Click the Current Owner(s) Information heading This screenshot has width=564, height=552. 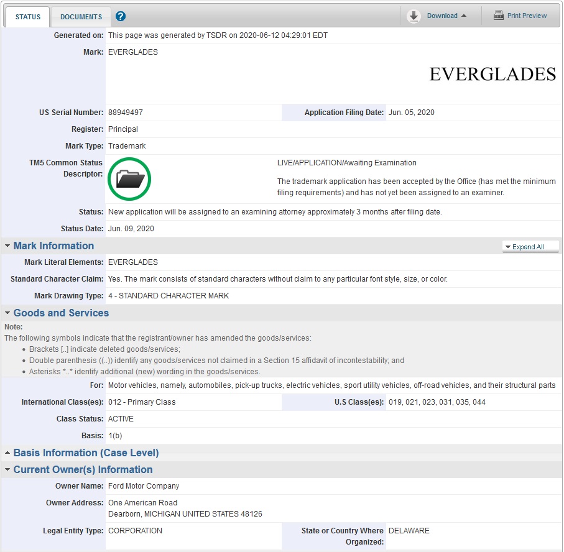point(83,470)
